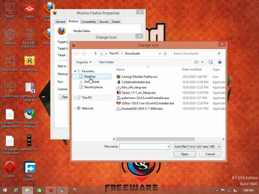Sort by the Name column header
259x194 pixels.
[x=120, y=69]
